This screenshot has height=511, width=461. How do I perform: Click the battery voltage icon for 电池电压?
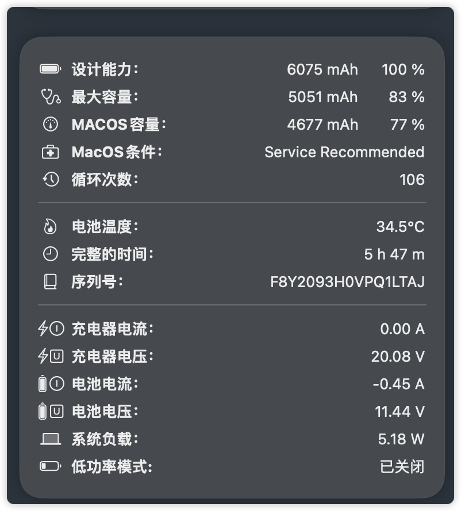click(x=51, y=411)
